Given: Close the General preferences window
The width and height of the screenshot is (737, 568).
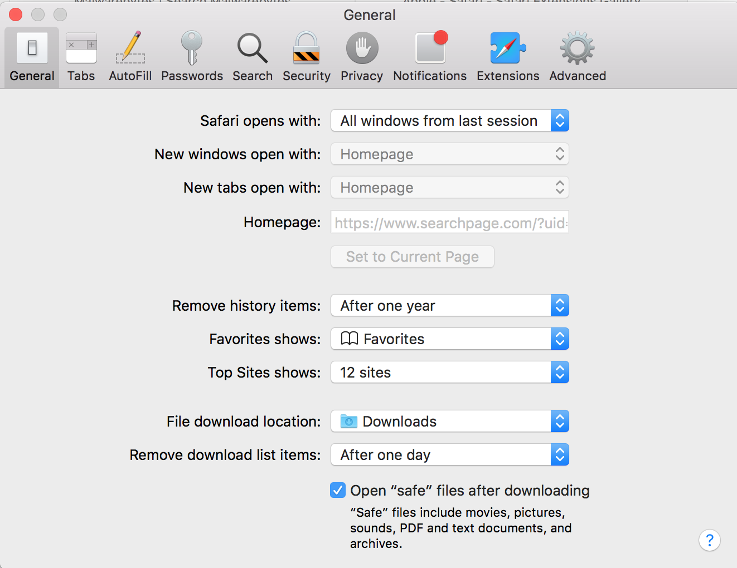Looking at the screenshot, I should pyautogui.click(x=16, y=14).
